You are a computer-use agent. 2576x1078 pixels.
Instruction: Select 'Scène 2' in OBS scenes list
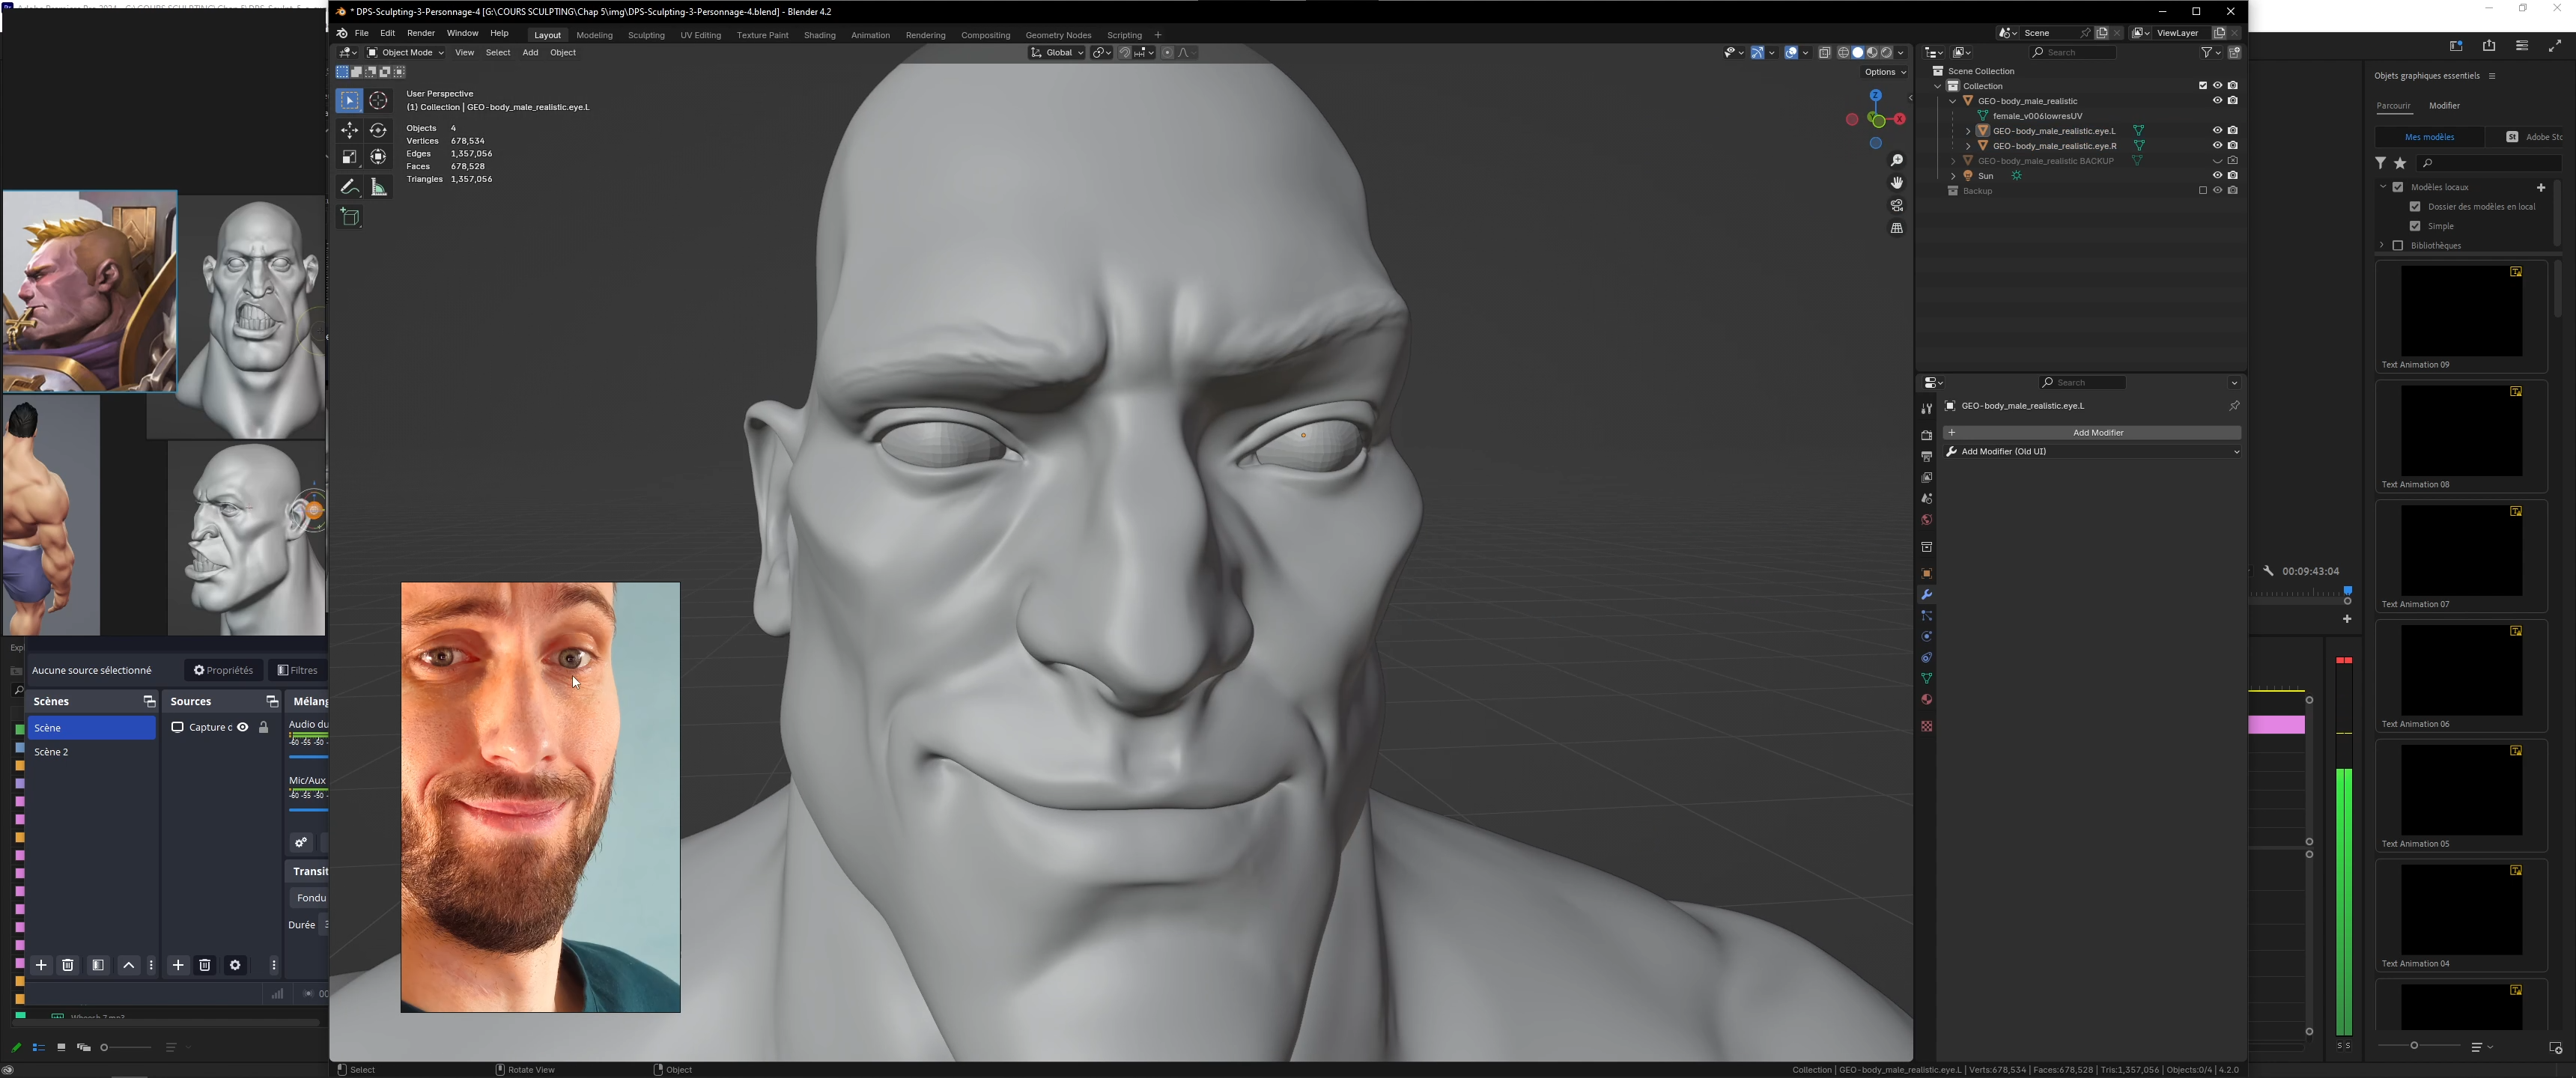[x=90, y=752]
